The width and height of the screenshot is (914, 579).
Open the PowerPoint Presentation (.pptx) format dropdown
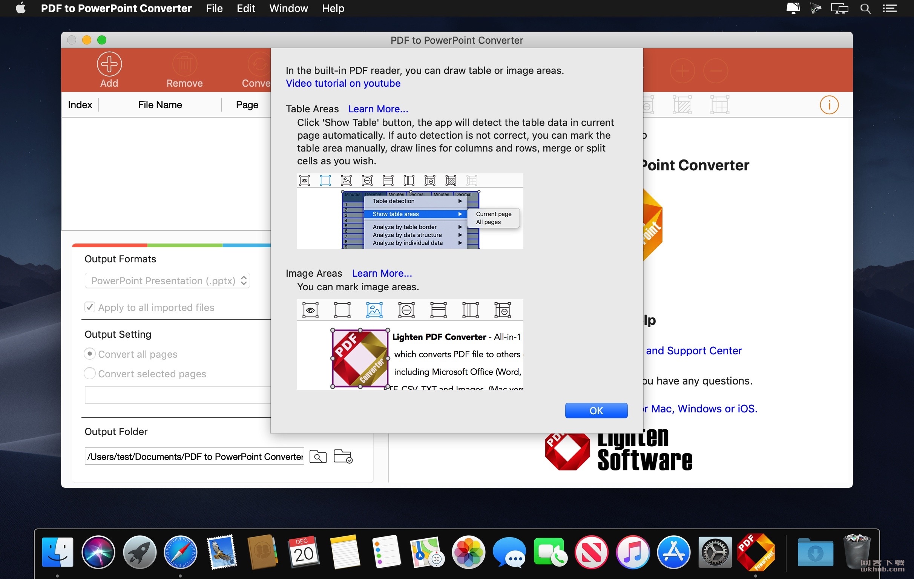(x=167, y=281)
